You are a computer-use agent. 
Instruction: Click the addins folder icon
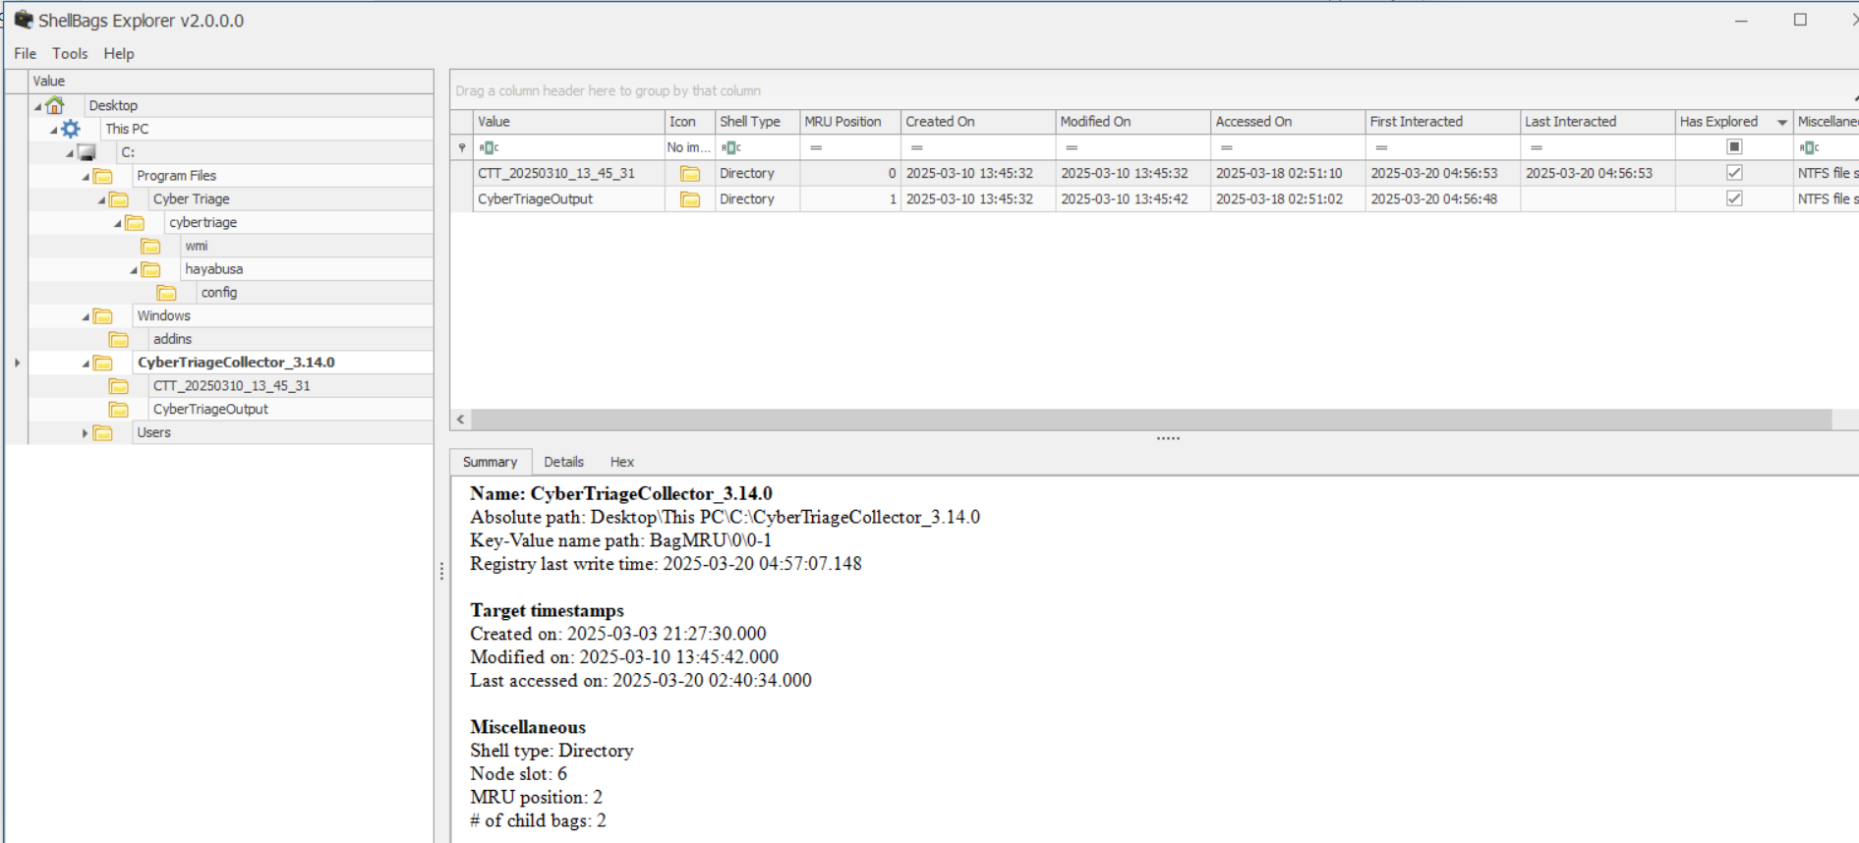click(119, 339)
